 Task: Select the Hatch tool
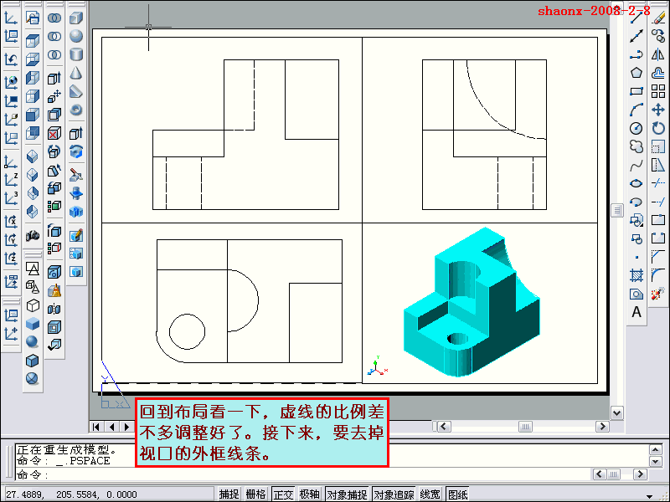(636, 275)
